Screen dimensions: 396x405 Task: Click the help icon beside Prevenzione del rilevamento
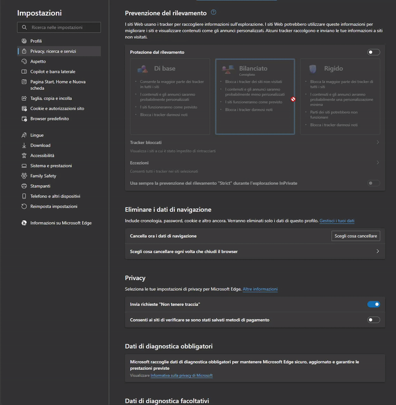pos(213,12)
